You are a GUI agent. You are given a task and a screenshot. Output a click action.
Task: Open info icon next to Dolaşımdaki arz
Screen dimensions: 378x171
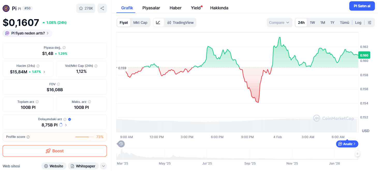(x=65, y=119)
